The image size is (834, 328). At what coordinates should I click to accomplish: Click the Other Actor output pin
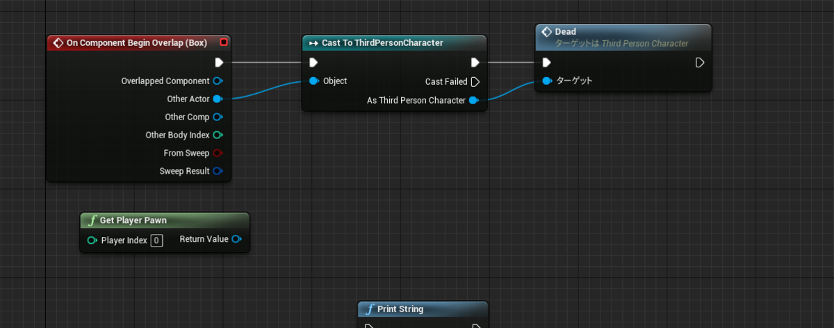(x=218, y=99)
